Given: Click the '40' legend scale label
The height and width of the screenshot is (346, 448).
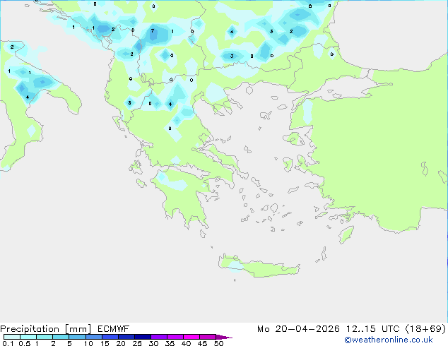Looking at the screenshot, I should click(186, 343).
